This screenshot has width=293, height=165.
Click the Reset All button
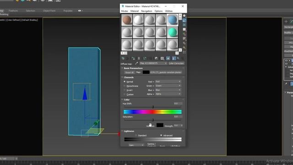pos(129,72)
